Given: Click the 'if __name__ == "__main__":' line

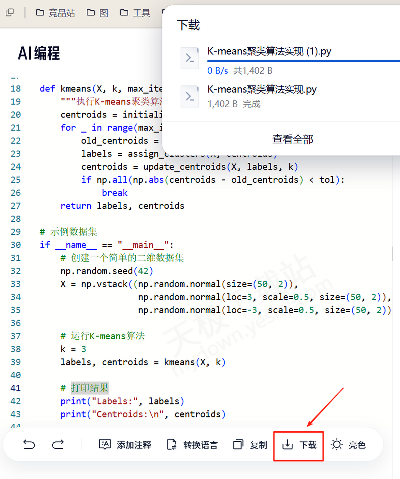Looking at the screenshot, I should point(107,245).
